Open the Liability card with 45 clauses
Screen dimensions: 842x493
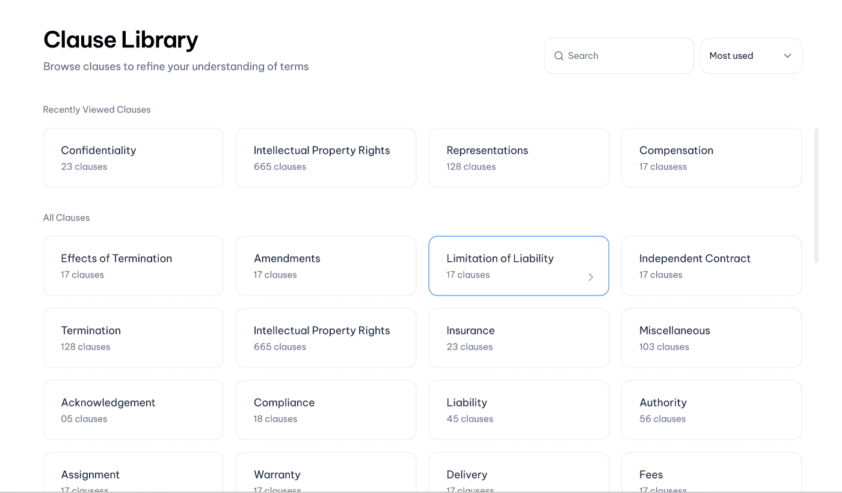coord(518,410)
